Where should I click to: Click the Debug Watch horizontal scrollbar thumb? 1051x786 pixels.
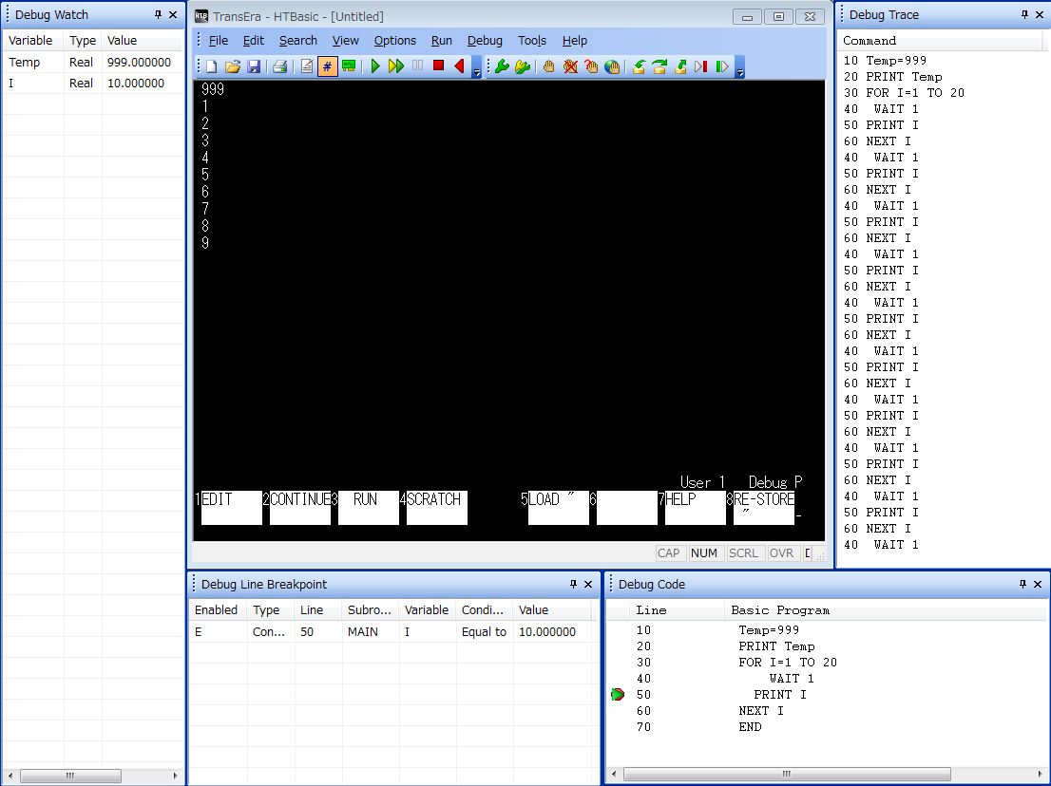pos(70,776)
